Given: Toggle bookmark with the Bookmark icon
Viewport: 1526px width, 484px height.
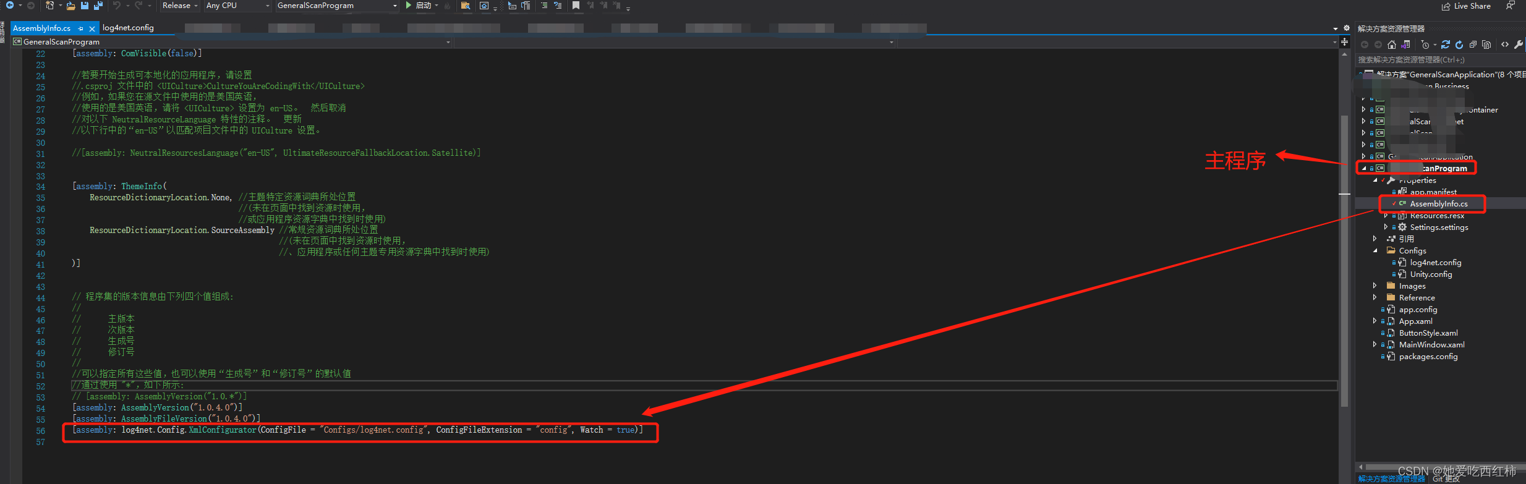Looking at the screenshot, I should point(576,6).
